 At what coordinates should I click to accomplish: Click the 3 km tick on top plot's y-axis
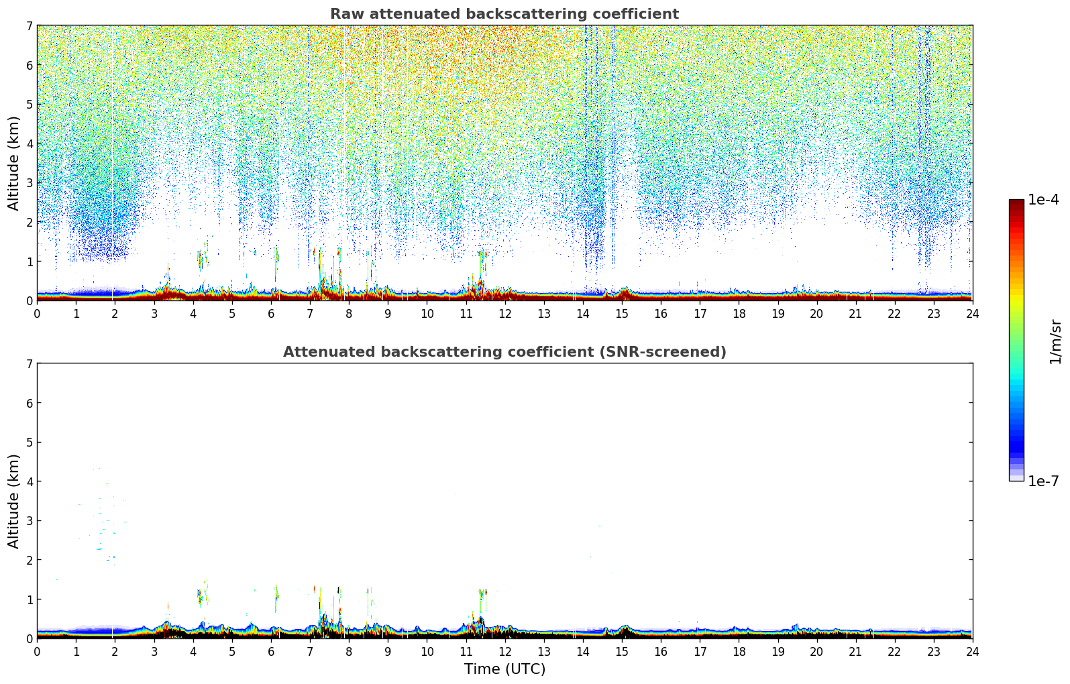pos(29,182)
